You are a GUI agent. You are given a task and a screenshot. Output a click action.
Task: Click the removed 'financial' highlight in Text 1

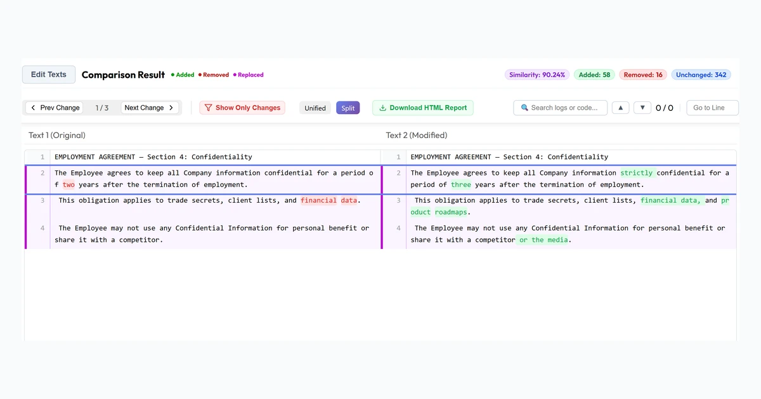coord(318,200)
